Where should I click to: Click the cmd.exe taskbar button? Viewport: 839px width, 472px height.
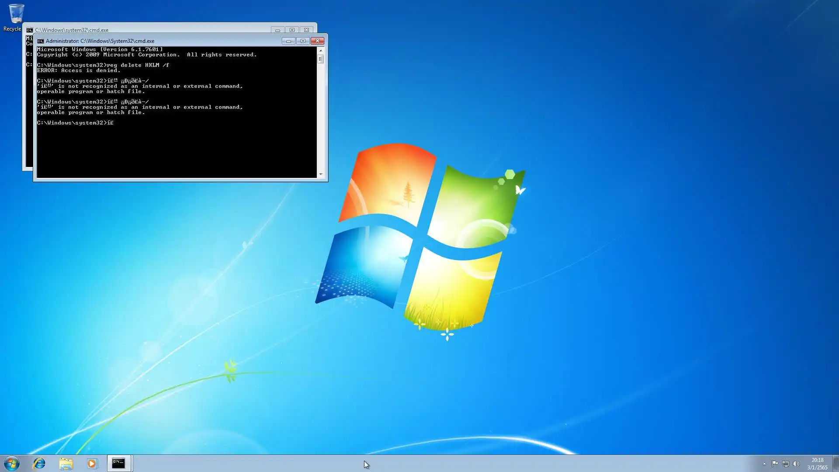click(x=118, y=463)
